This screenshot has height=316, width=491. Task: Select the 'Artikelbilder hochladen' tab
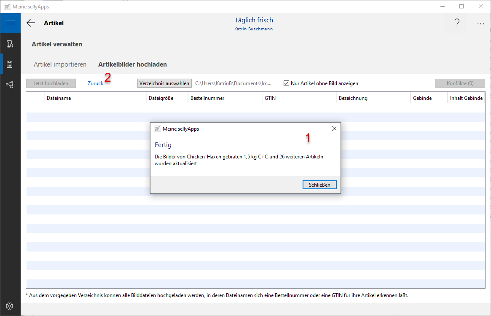132,64
